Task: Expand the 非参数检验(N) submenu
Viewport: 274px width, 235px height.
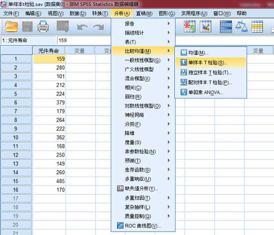Action: [x=143, y=151]
